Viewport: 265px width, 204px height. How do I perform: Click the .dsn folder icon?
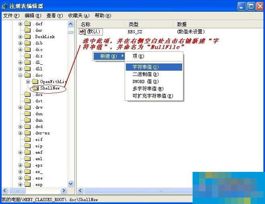click(x=28, y=114)
